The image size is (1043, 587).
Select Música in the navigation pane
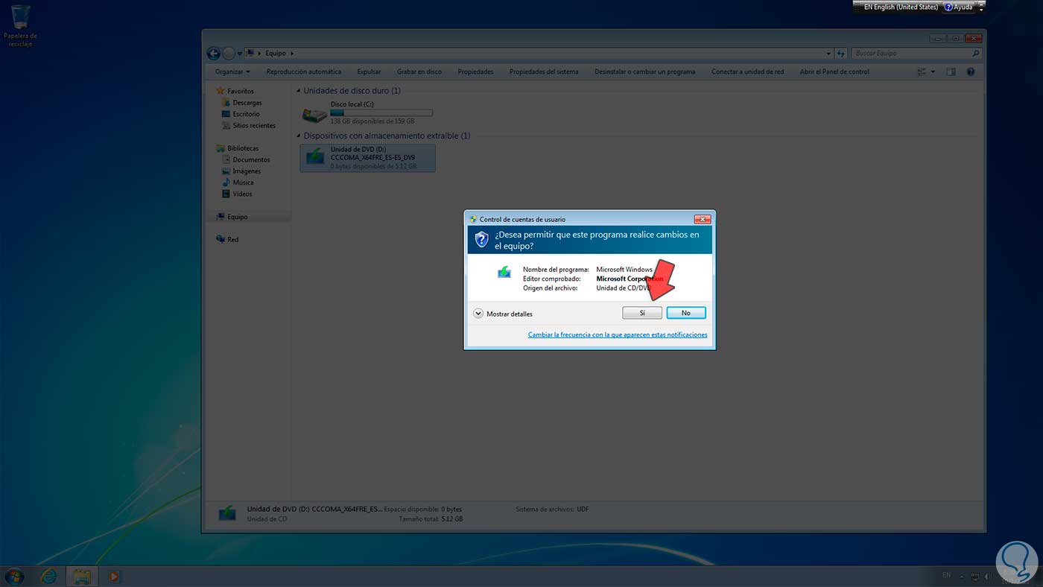click(238, 183)
